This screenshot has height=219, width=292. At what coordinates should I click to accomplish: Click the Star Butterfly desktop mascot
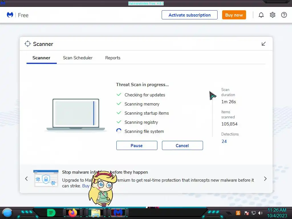tap(102, 188)
